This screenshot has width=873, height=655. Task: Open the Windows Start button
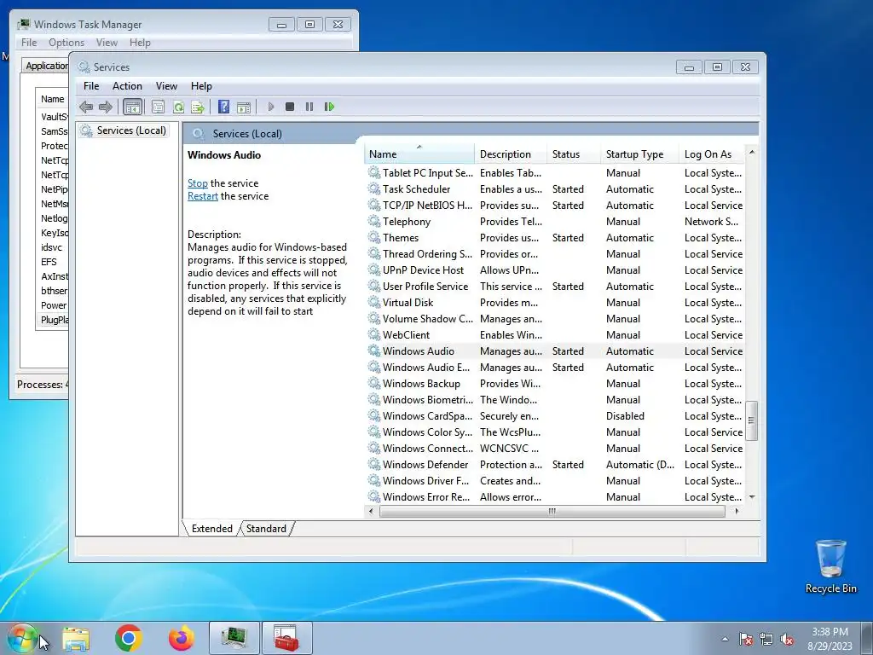point(21,639)
